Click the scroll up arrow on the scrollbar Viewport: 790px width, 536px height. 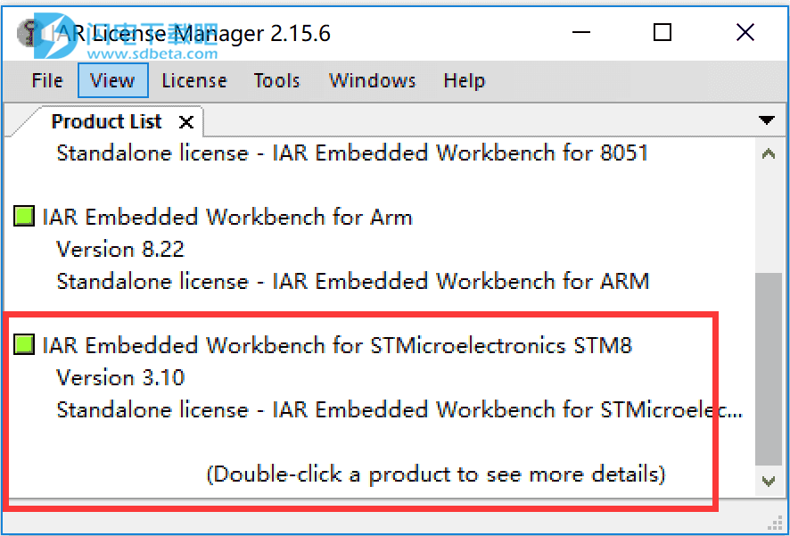[768, 153]
